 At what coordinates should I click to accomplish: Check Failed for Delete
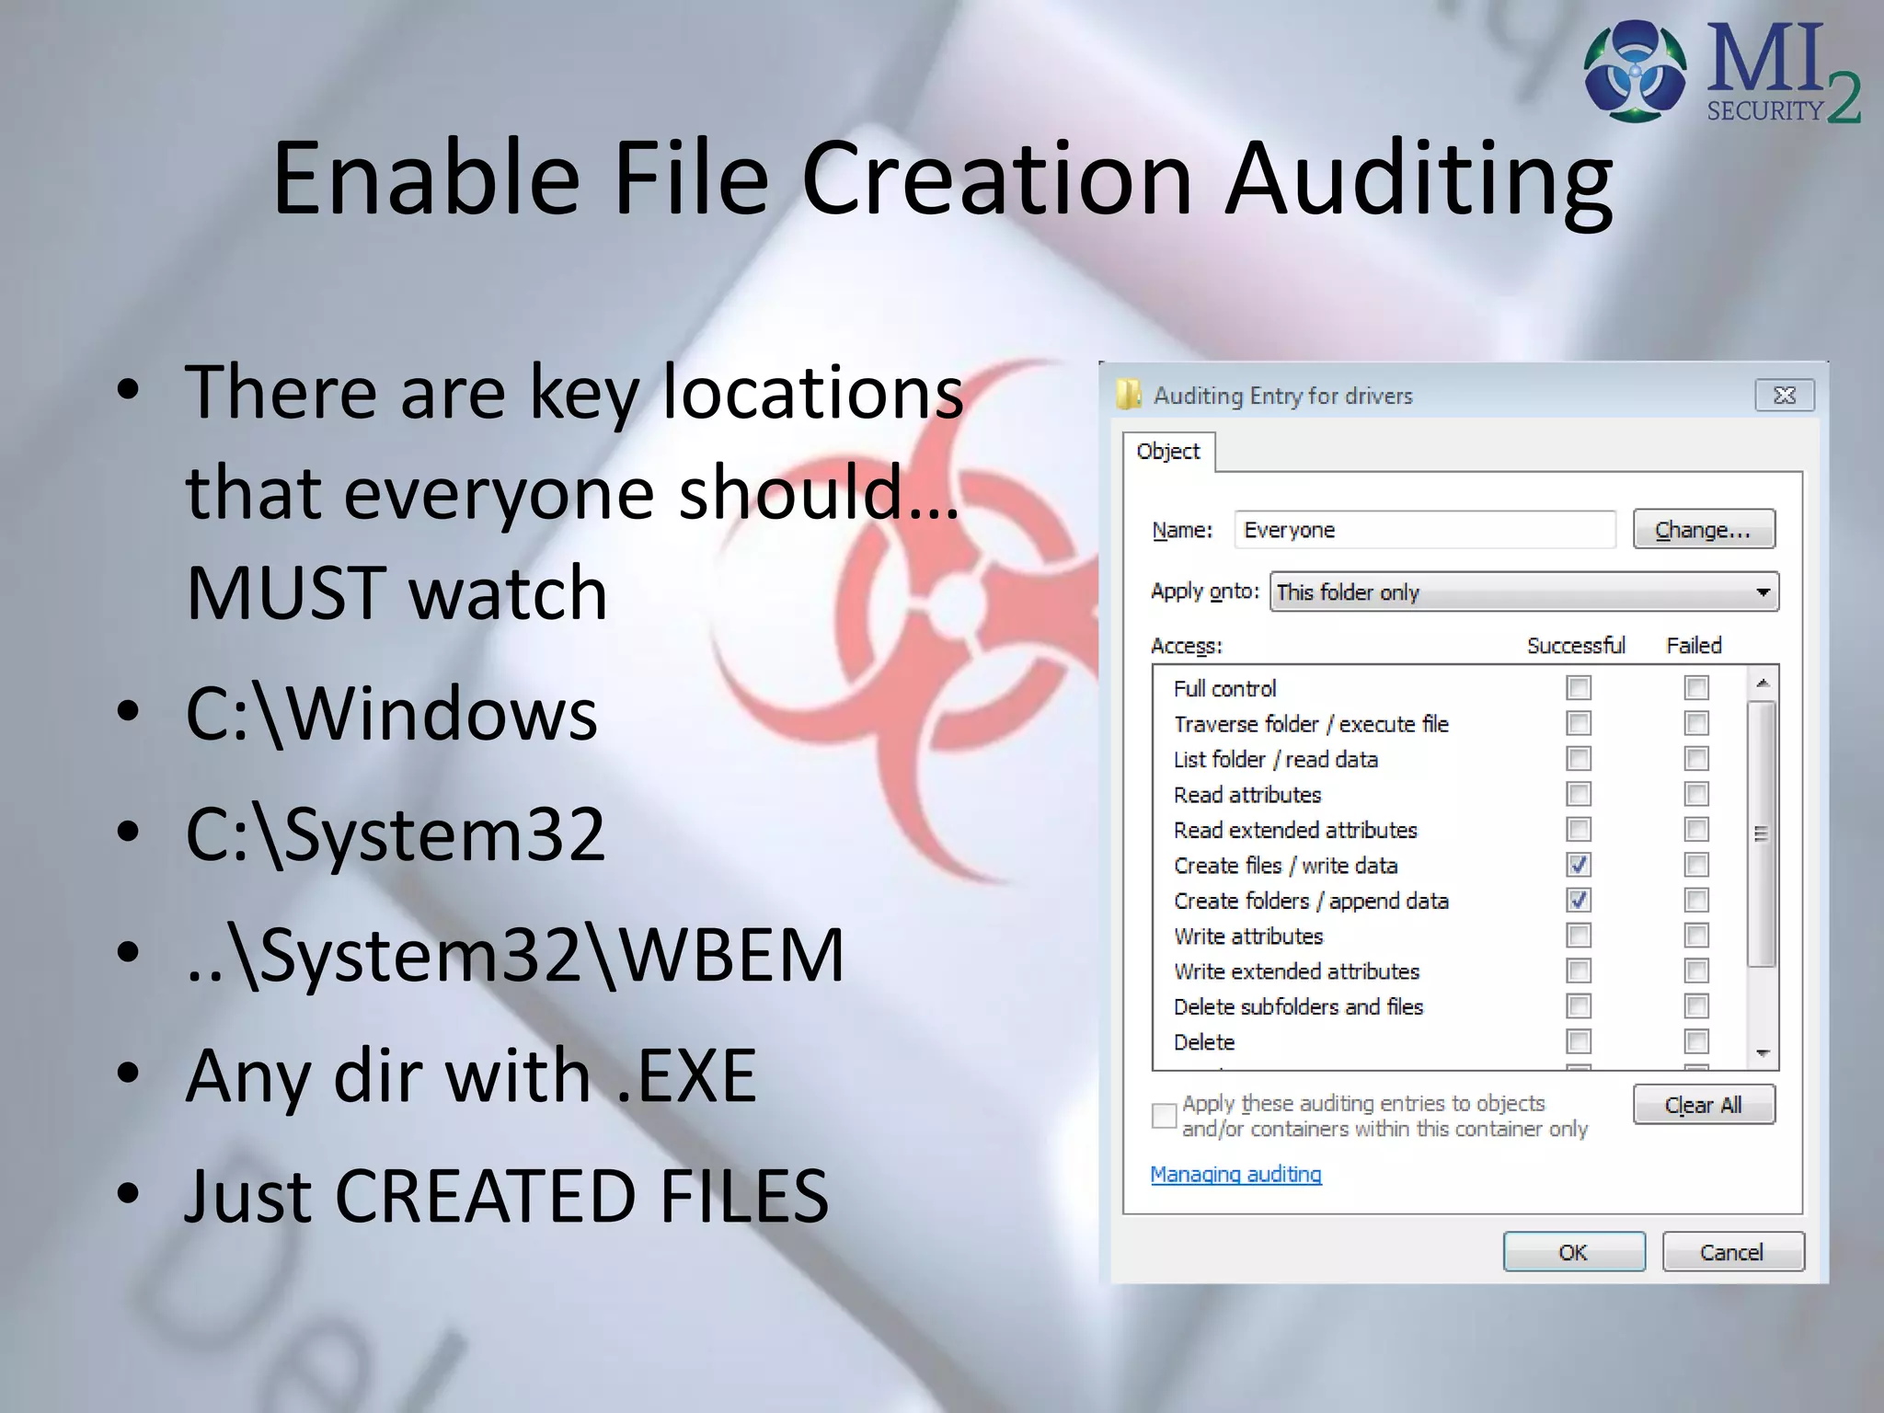pyautogui.click(x=1696, y=1041)
